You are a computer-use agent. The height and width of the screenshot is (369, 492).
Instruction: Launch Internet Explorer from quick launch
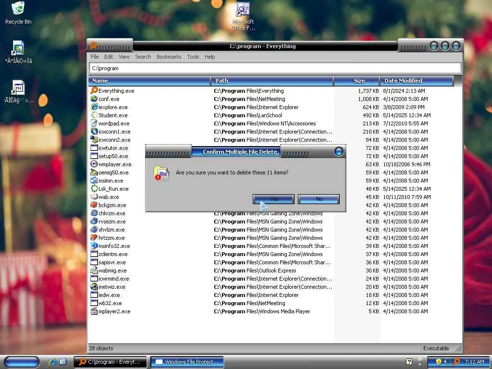(x=52, y=362)
